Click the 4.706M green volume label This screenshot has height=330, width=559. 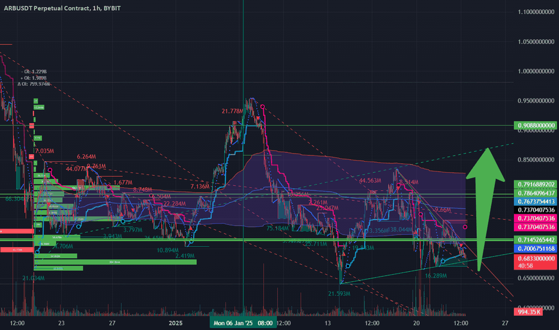[64, 246]
